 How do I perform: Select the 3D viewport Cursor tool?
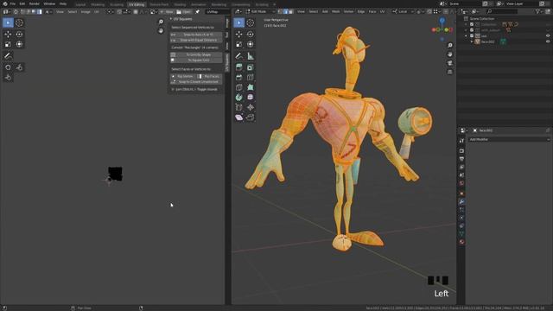pos(250,22)
